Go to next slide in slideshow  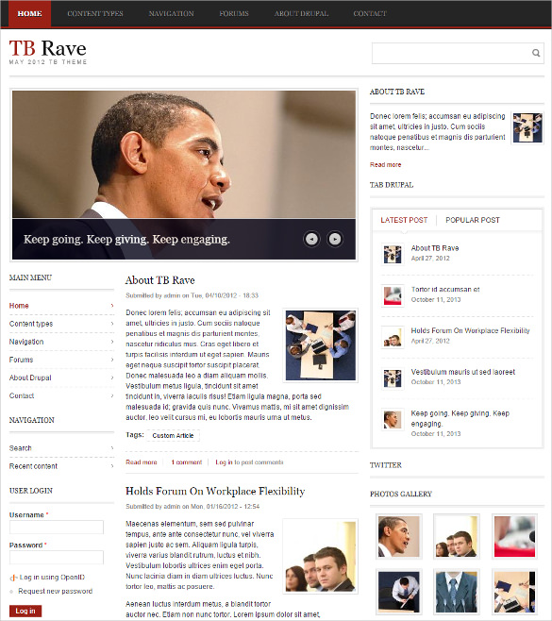click(x=335, y=239)
